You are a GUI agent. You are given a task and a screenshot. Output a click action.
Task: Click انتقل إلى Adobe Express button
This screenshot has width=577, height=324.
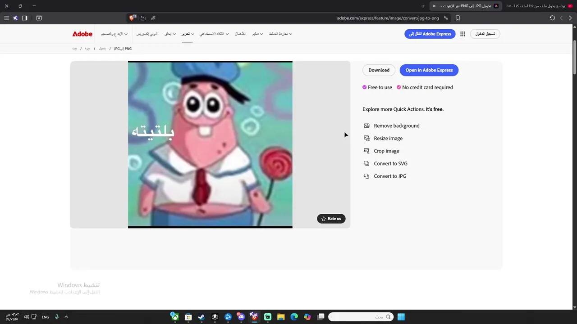430,34
